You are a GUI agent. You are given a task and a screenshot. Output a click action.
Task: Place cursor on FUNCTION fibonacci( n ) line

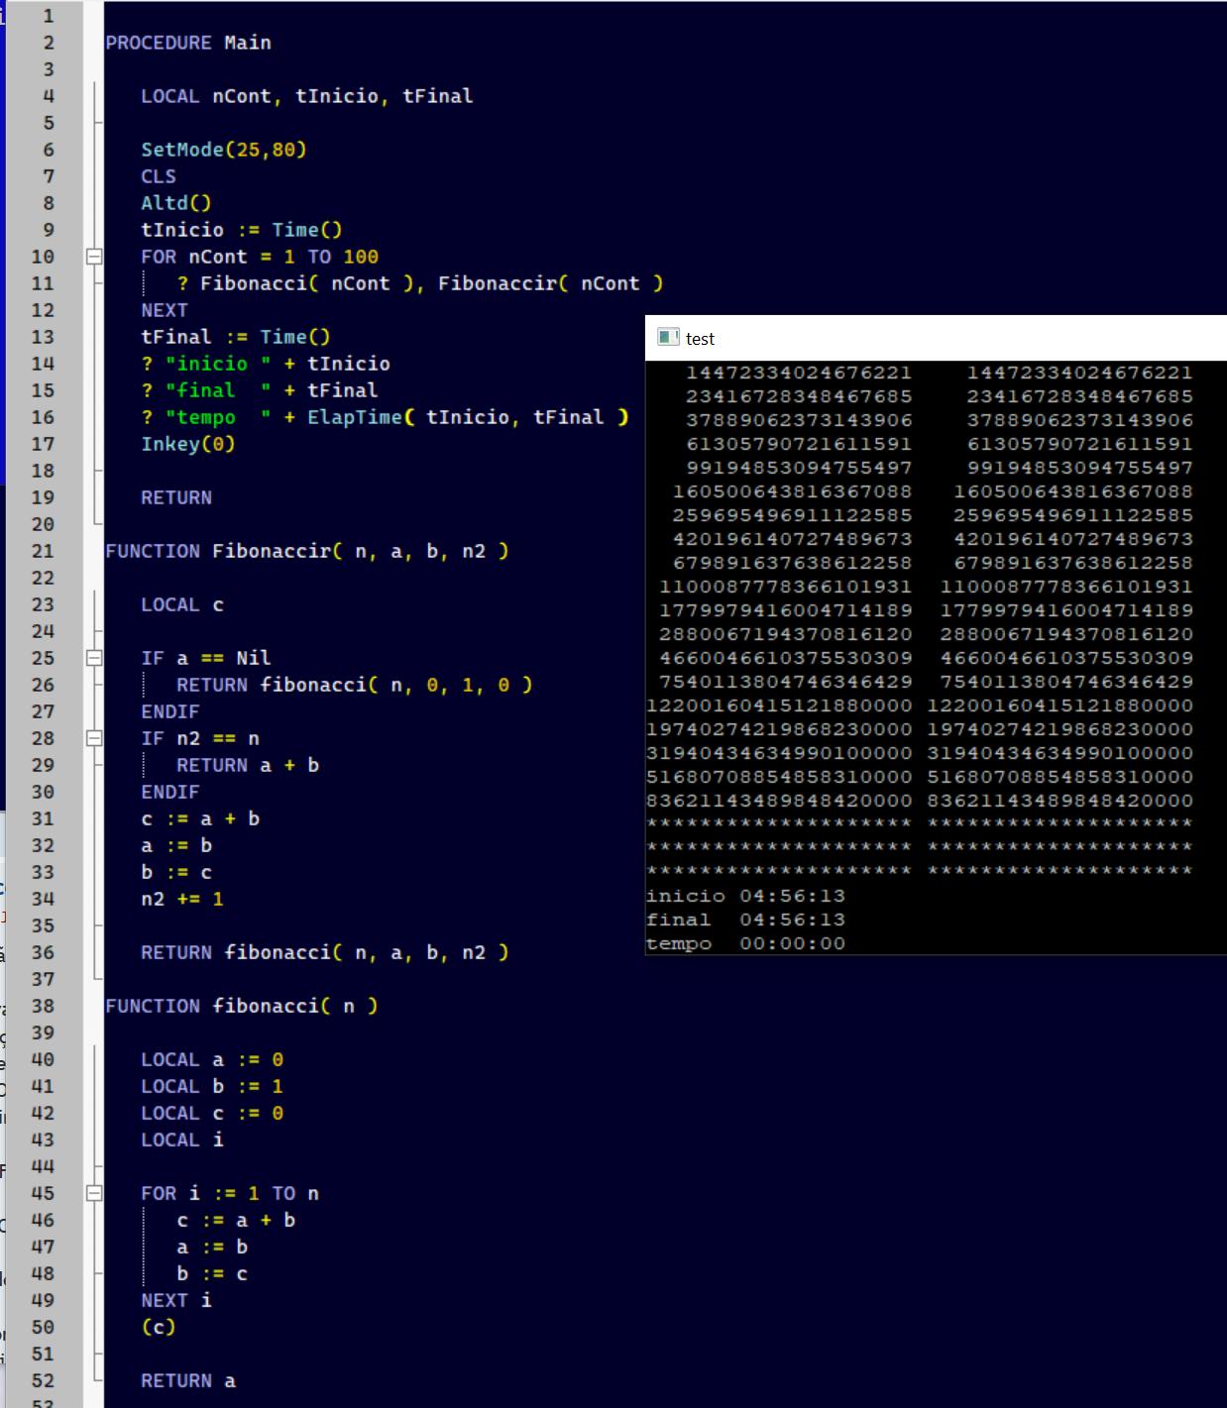tap(241, 1006)
